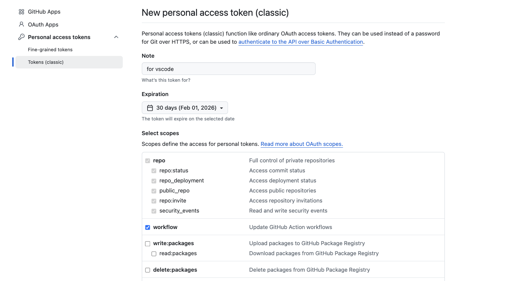Uncheck the workflow scope checkbox
The height and width of the screenshot is (281, 517).
pyautogui.click(x=148, y=228)
